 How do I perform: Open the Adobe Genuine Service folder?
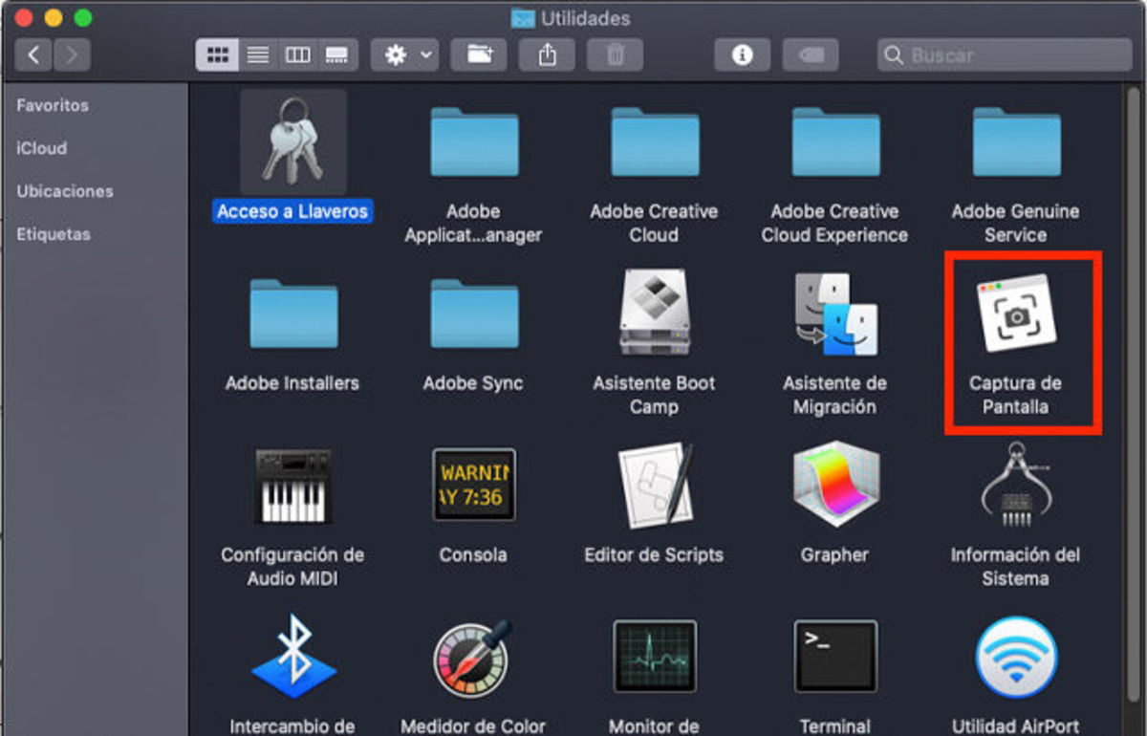[x=1016, y=142]
